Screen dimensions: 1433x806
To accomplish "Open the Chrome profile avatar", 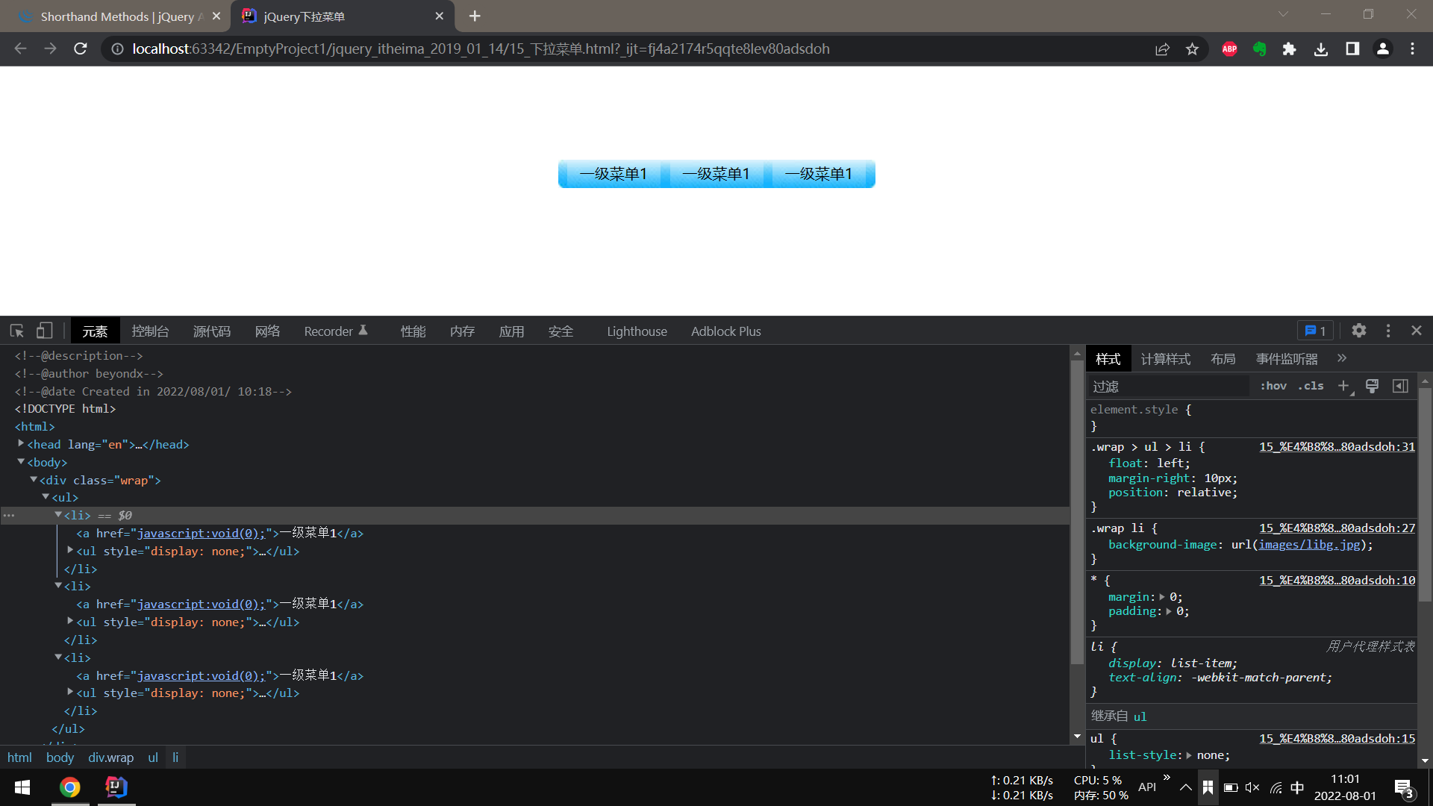I will pos(1382,49).
